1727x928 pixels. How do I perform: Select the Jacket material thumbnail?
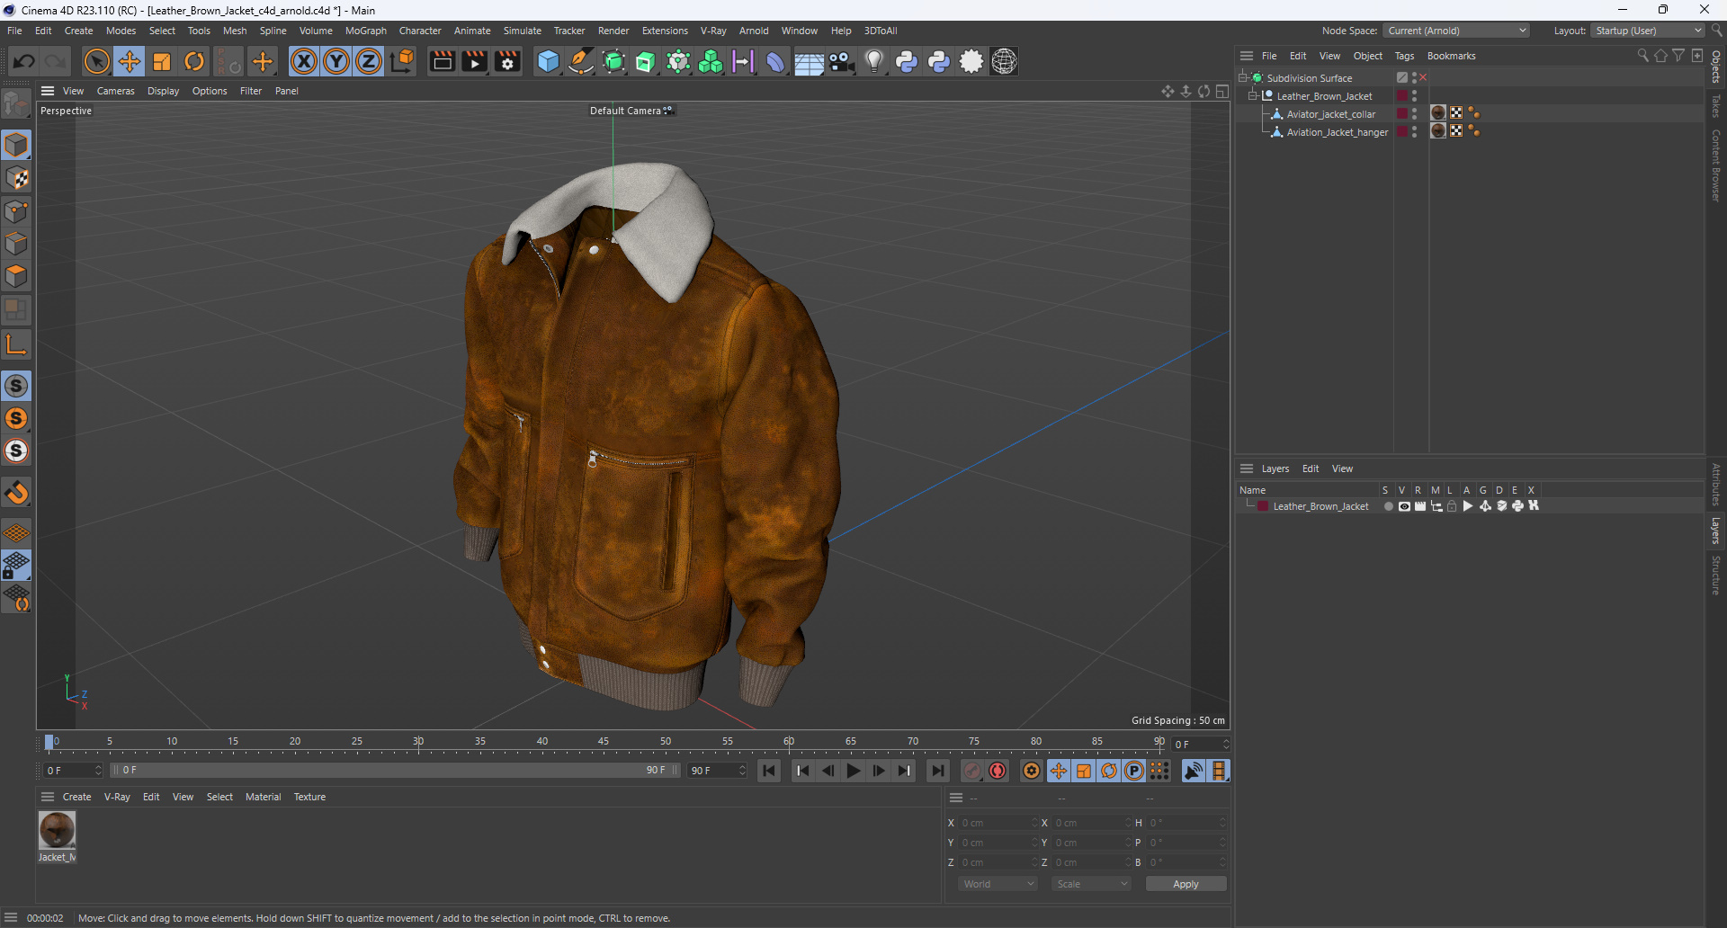pos(57,830)
